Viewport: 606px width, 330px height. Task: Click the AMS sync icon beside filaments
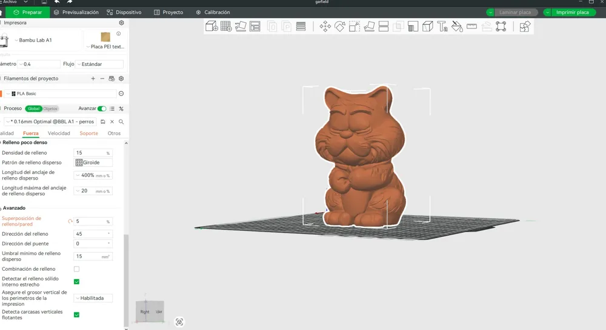click(112, 79)
